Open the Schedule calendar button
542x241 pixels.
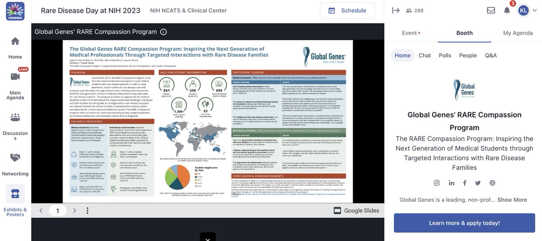[347, 10]
